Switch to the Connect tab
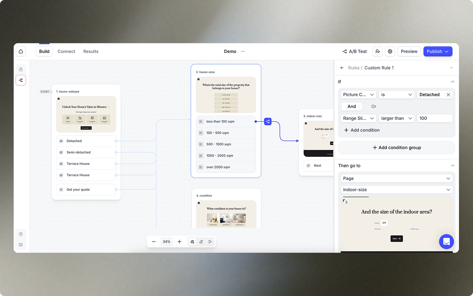Viewport: 473px width, 296px height. click(67, 51)
